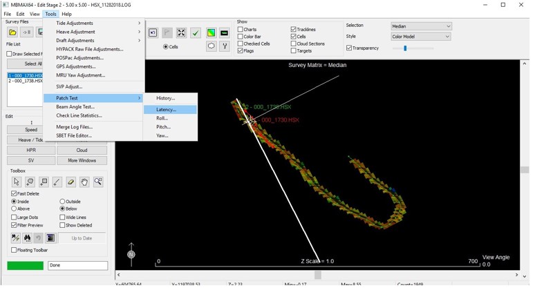Click the binoculars search icon
Image resolution: width=535 pixels, height=288 pixels.
coord(27,238)
